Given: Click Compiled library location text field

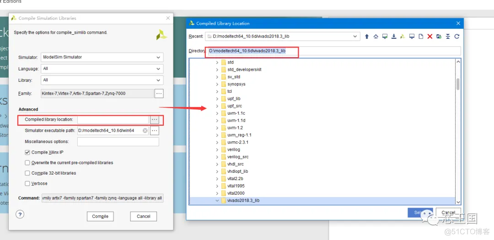Looking at the screenshot, I should tap(113, 120).
